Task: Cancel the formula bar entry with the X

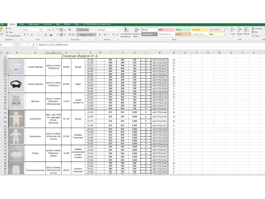Action: [x=22, y=45]
